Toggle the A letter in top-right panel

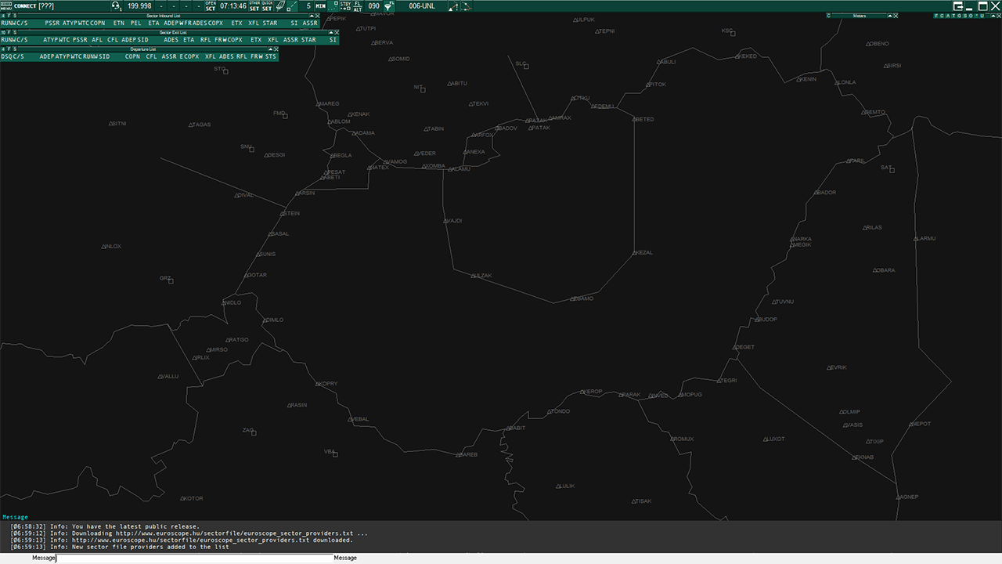[948, 16]
